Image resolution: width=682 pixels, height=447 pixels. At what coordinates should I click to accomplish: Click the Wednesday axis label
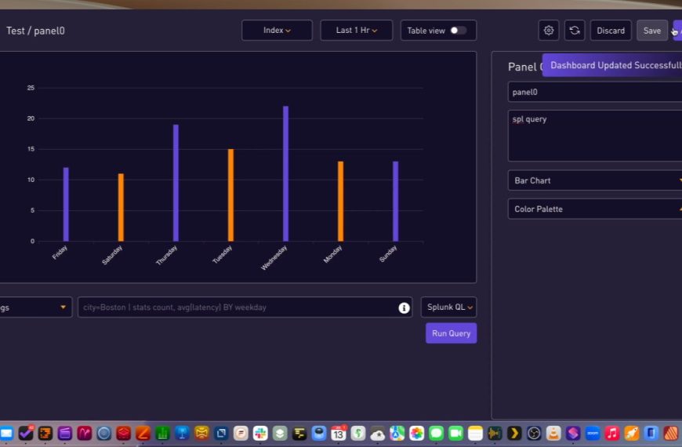(274, 258)
